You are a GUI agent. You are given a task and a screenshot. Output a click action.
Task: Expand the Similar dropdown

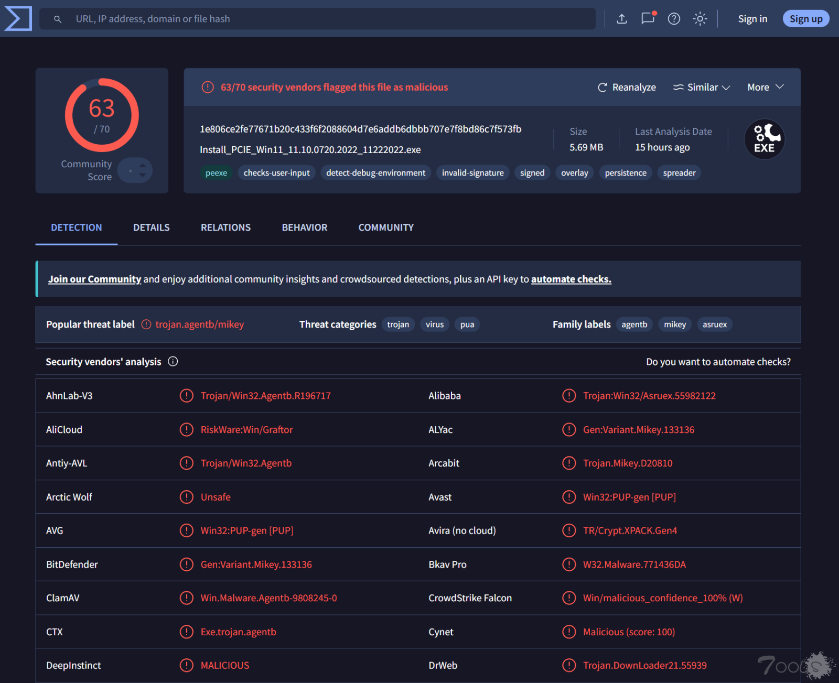(x=702, y=87)
